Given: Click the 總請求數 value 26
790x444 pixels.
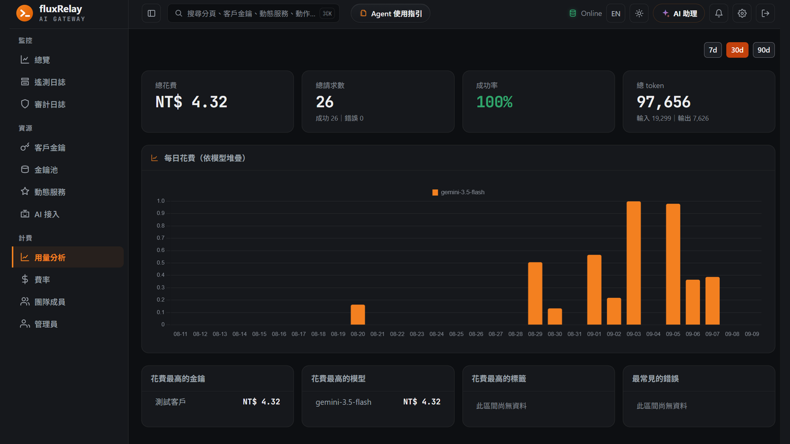Looking at the screenshot, I should pyautogui.click(x=325, y=102).
